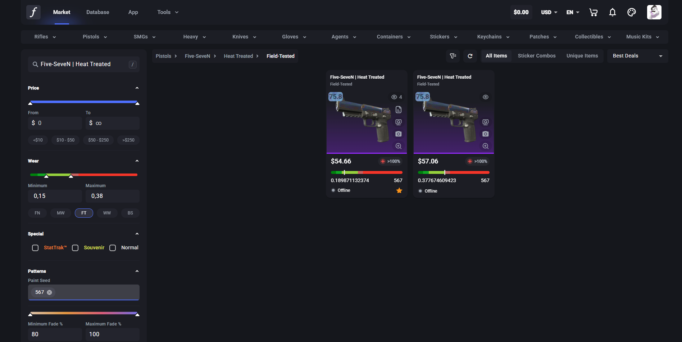Collapse the Wear filter section
Viewport: 682px width, 342px height.
pos(137,161)
